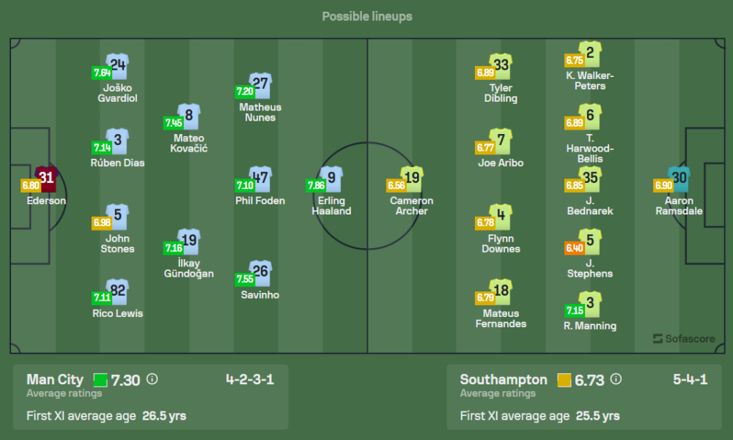The width and height of the screenshot is (733, 440).
Task: Click the Man City 4-2-3-1 formation label
Action: [x=250, y=379]
